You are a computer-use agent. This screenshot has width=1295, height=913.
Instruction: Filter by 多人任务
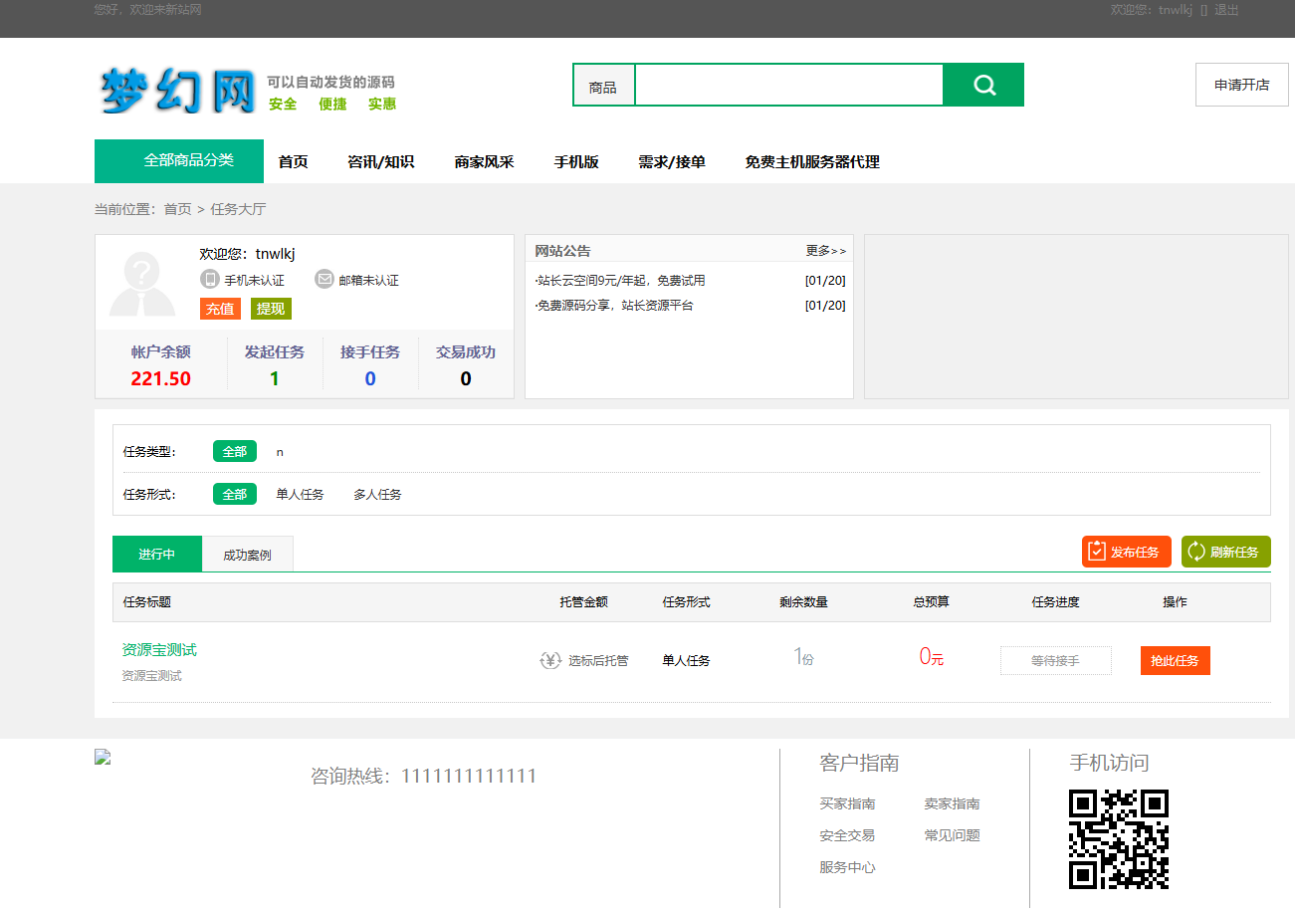click(378, 495)
